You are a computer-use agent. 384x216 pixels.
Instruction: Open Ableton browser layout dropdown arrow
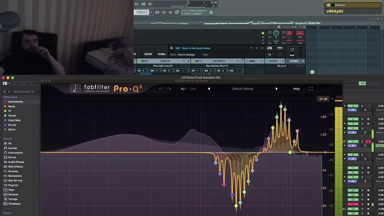pyautogui.click(x=9, y=83)
